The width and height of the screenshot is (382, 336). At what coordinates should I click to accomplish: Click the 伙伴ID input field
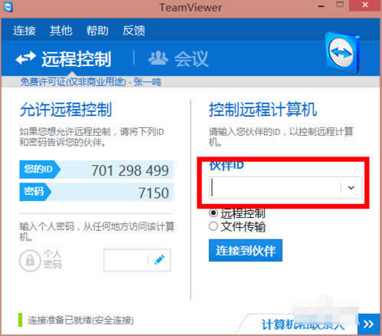[275, 188]
